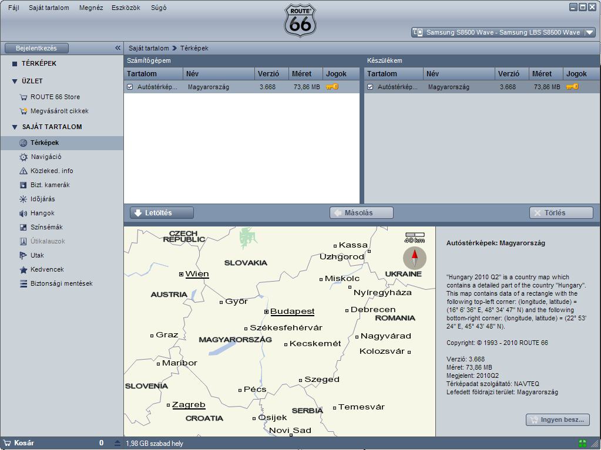Open the Biztonsági mentések backup icon
The width and height of the screenshot is (601, 450).
pos(23,284)
